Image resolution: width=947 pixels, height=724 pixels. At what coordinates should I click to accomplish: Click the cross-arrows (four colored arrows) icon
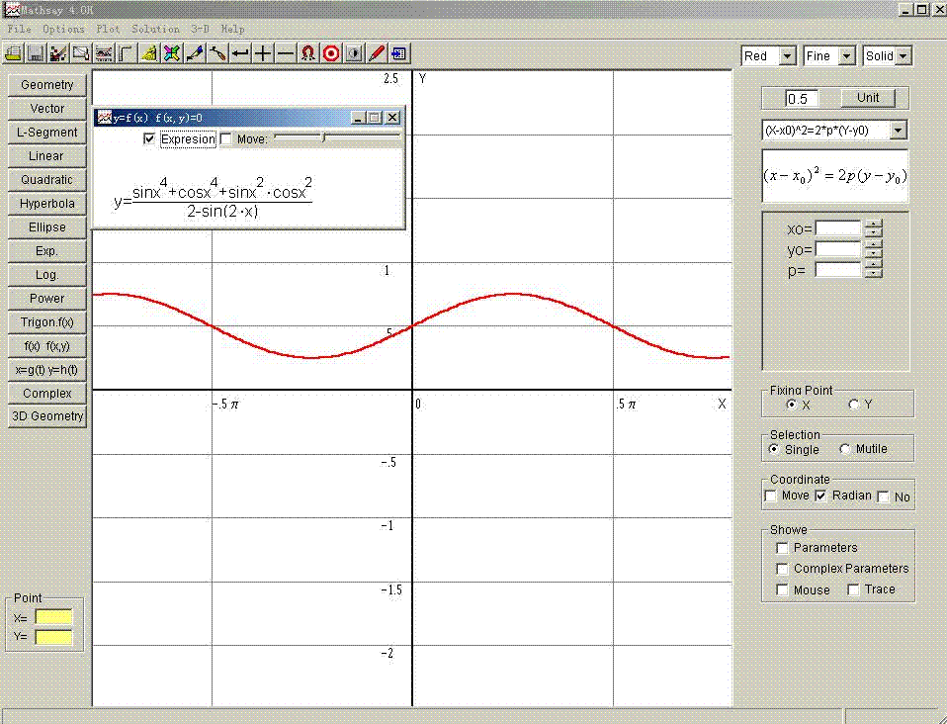172,53
